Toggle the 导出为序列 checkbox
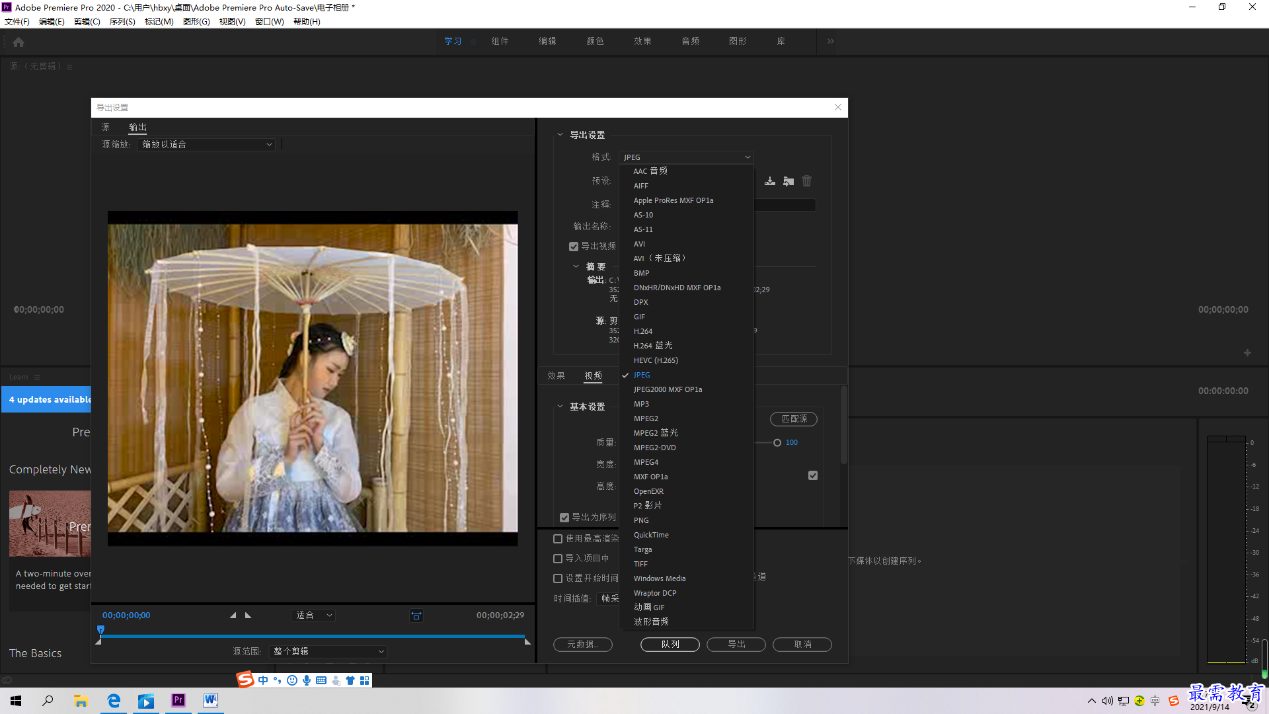 tap(564, 518)
